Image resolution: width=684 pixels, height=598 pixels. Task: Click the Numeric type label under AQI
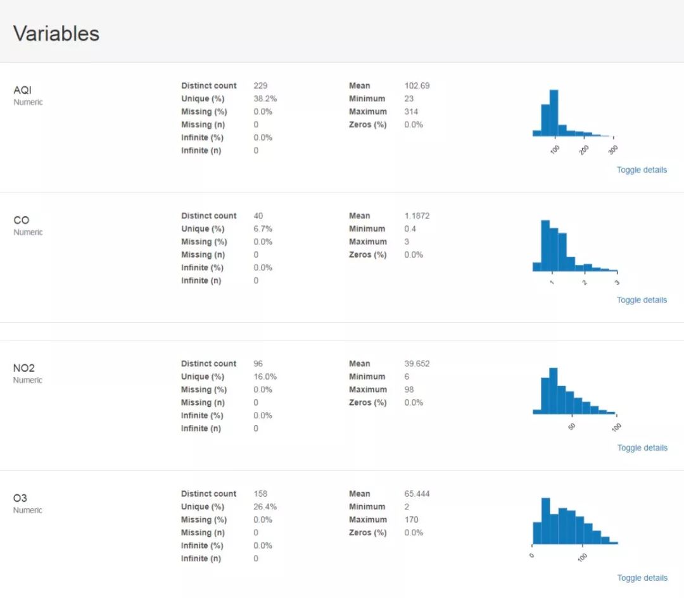coord(28,102)
